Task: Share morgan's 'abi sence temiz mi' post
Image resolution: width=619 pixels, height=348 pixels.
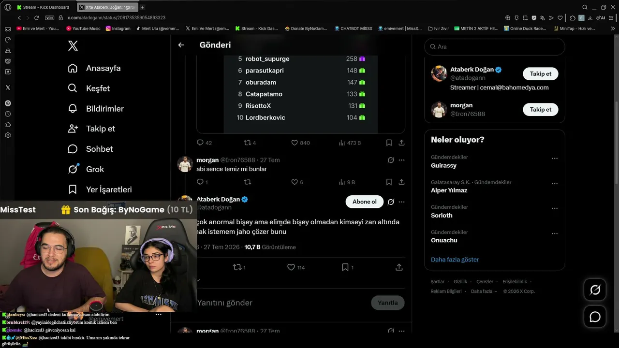Action: tap(401, 182)
